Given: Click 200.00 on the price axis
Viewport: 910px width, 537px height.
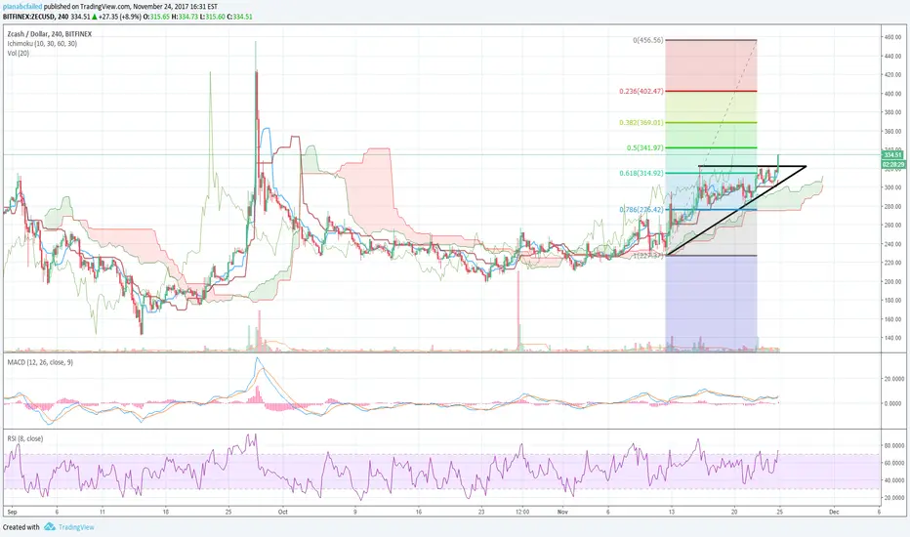Looking at the screenshot, I should click(892, 281).
